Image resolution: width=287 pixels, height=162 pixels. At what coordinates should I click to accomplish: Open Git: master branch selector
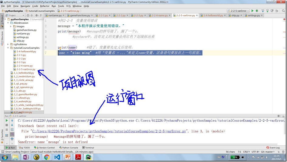click(268, 152)
